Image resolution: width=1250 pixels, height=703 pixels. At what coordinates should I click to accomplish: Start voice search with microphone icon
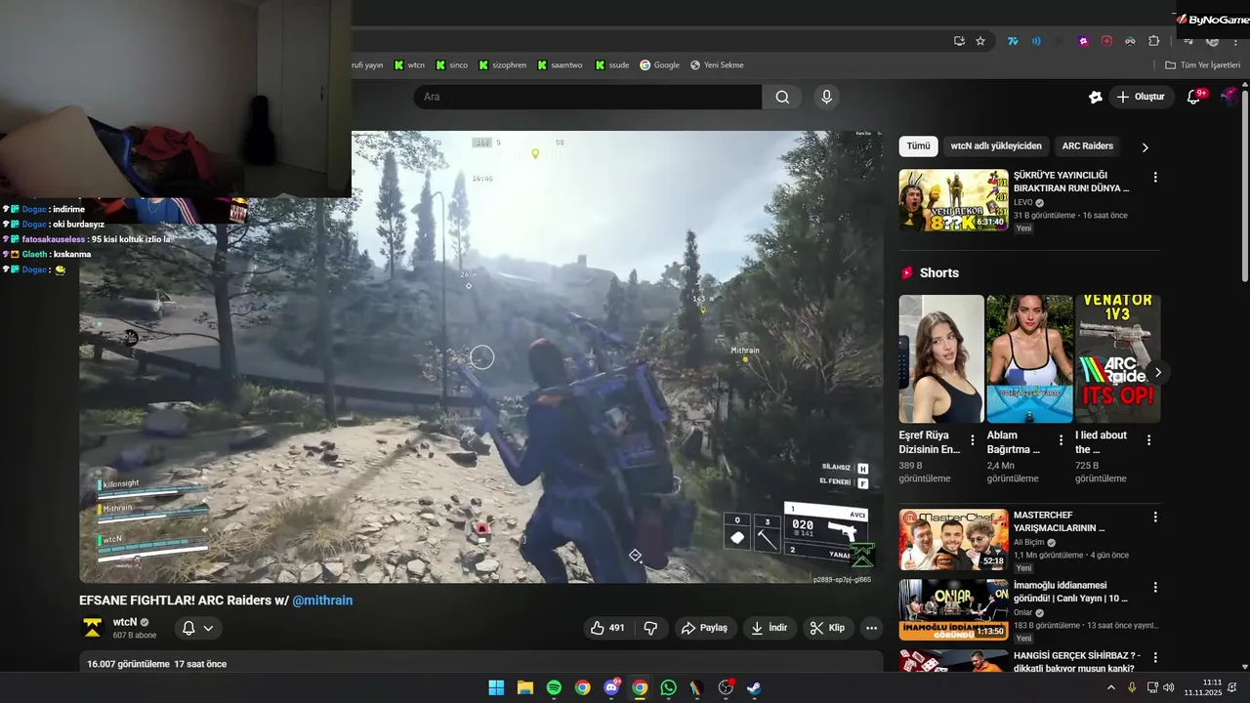point(827,97)
